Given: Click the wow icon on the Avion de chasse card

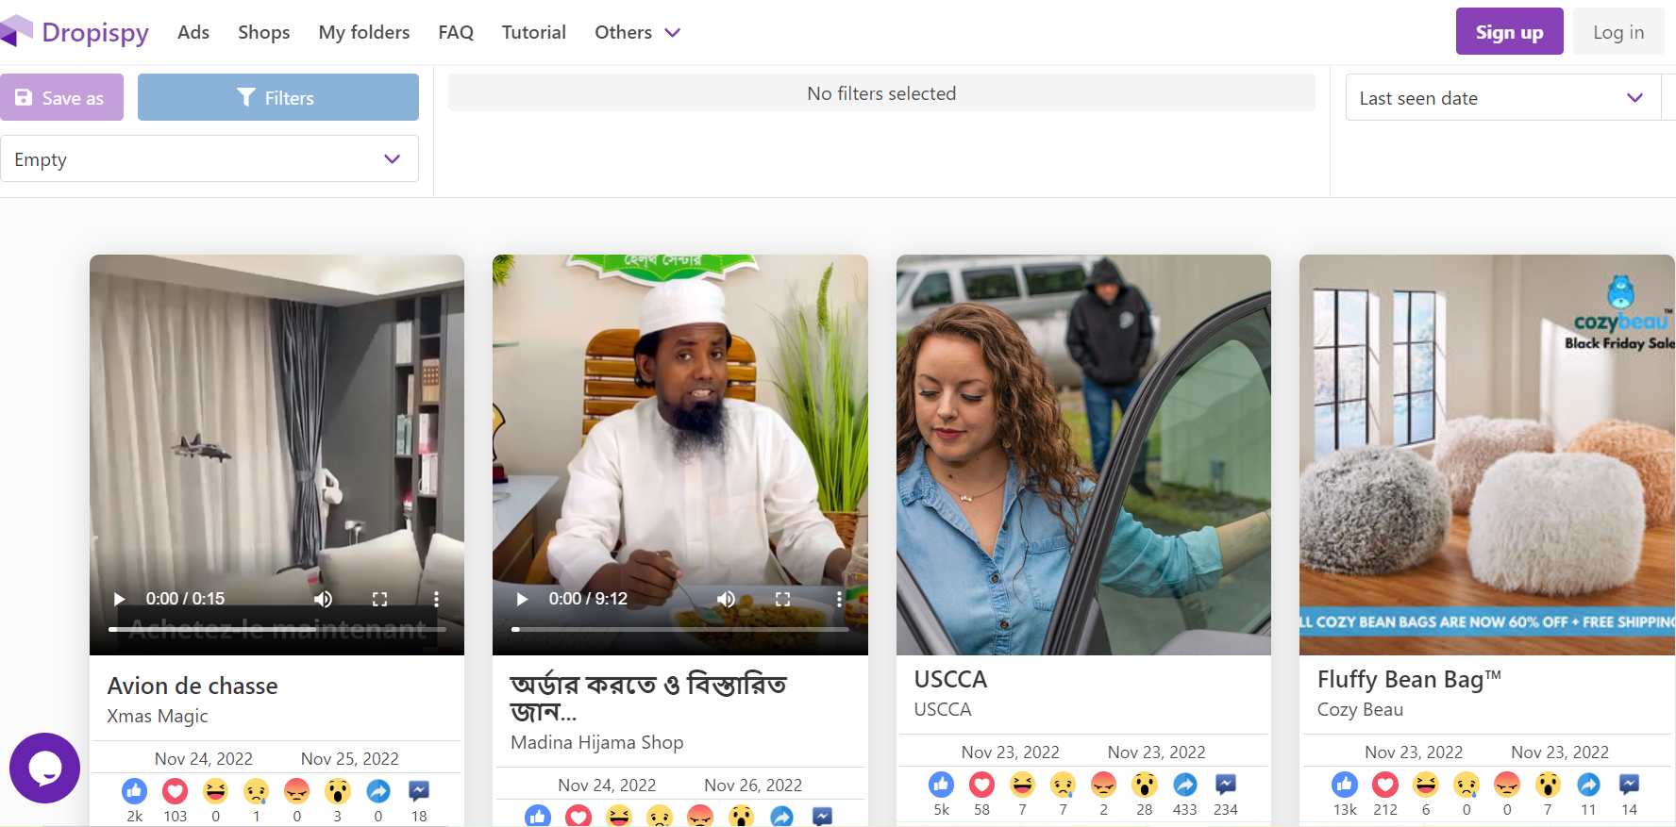Looking at the screenshot, I should tap(338, 790).
